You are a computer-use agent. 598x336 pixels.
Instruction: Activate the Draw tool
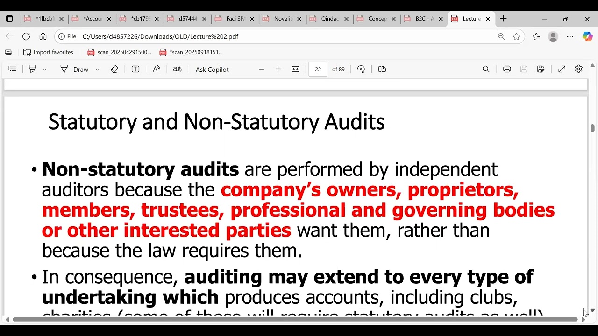(74, 69)
